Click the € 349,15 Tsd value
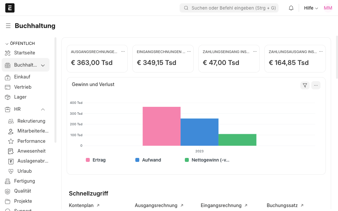This screenshot has height=211, width=338. tap(157, 63)
